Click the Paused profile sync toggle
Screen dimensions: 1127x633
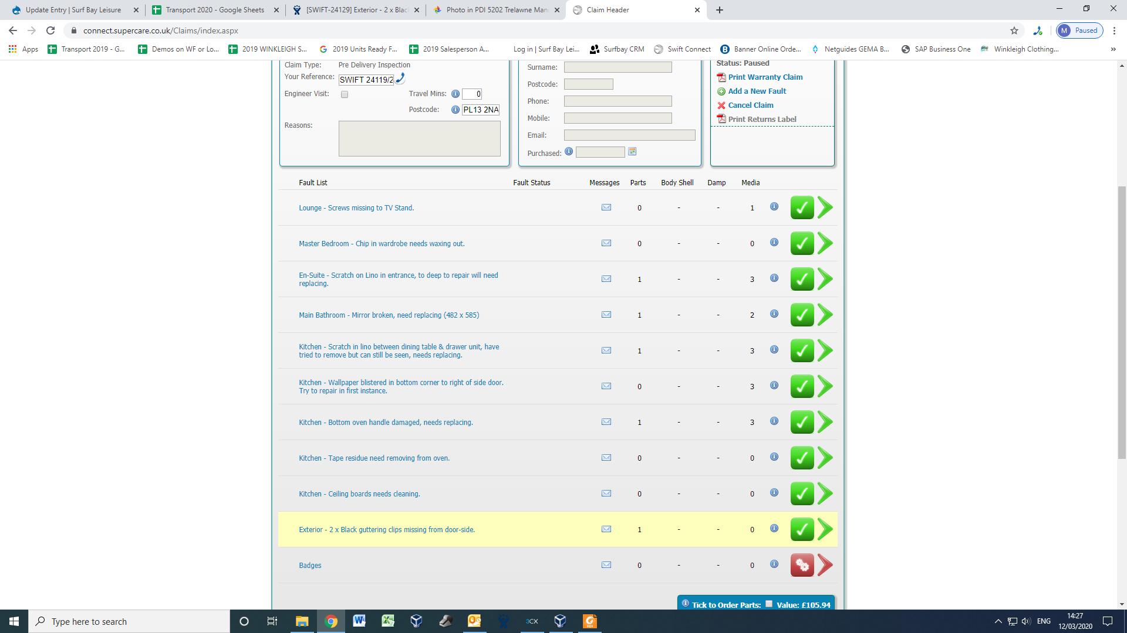[1079, 30]
